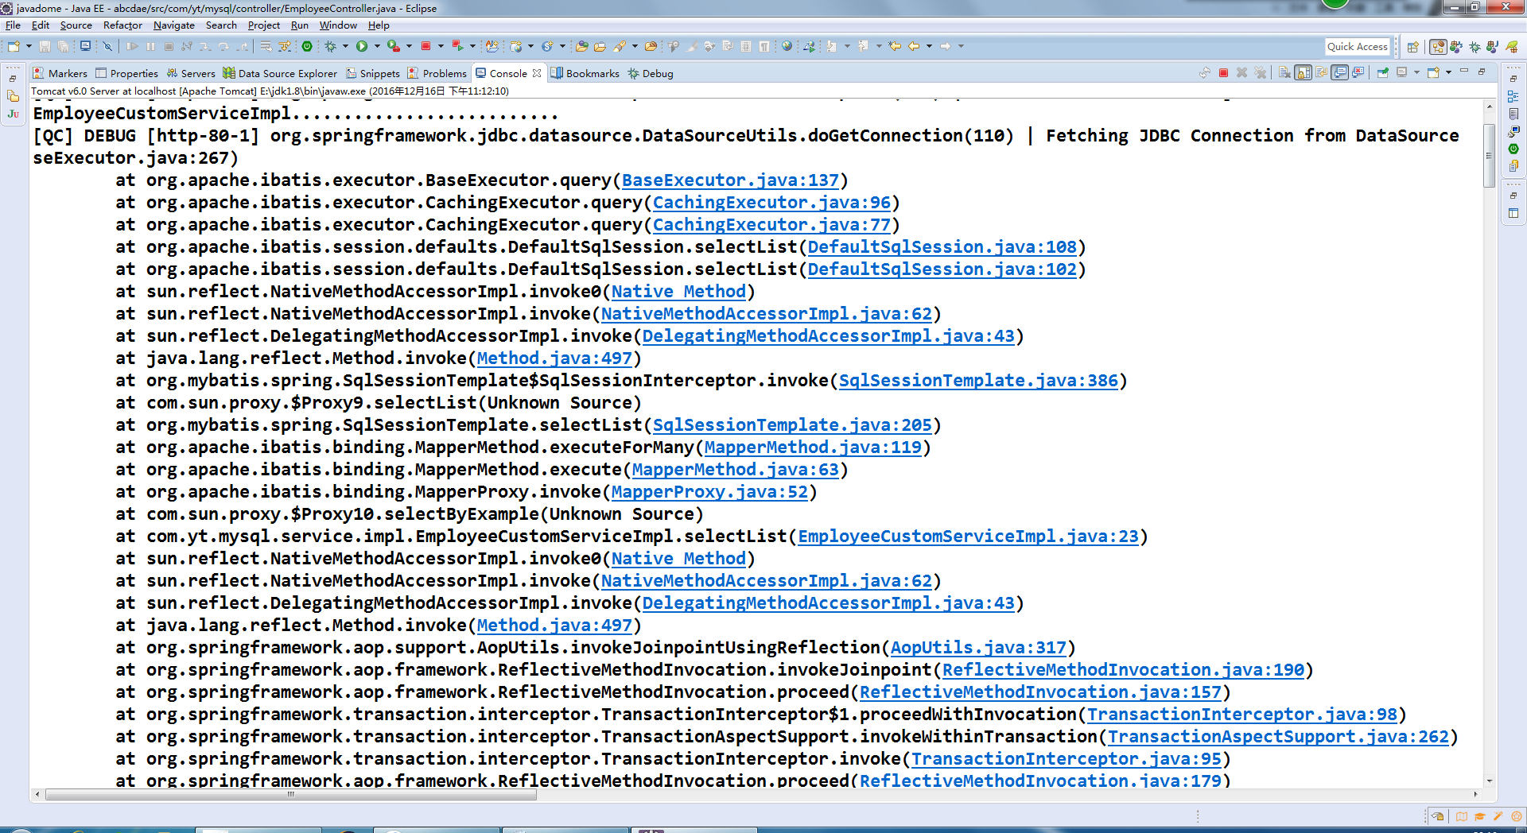The width and height of the screenshot is (1527, 833).
Task: Expand the Debug dropdown arrow
Action: click(x=345, y=46)
